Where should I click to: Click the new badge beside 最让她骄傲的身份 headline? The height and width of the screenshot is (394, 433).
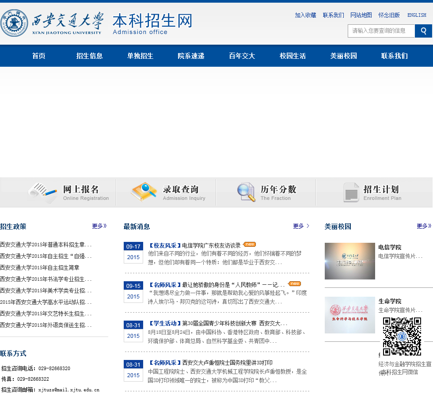(x=295, y=283)
